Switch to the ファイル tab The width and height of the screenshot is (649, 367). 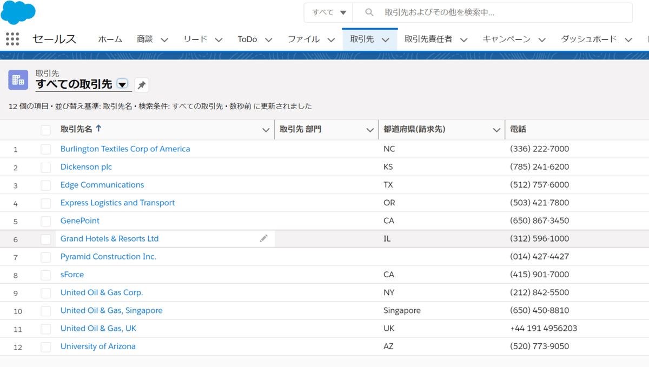click(304, 39)
